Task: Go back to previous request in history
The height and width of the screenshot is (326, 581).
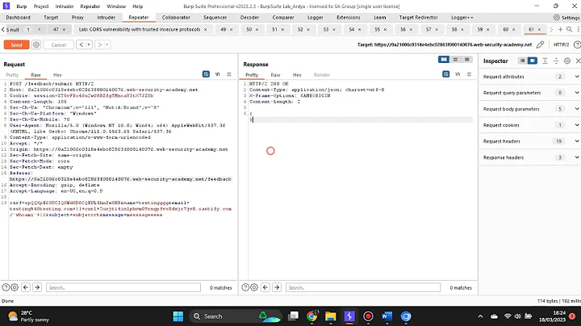Action: click(x=82, y=45)
